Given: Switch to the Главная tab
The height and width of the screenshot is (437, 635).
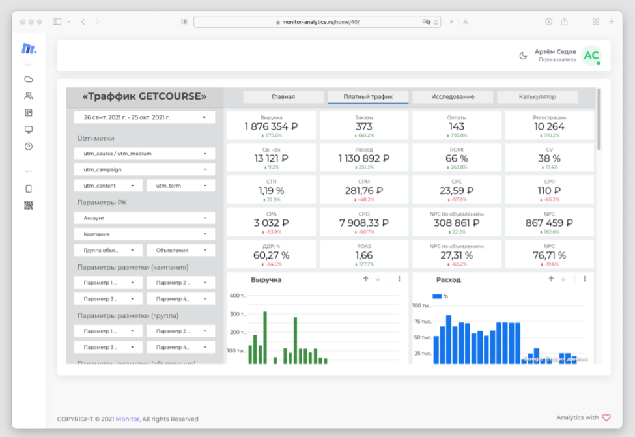Looking at the screenshot, I should coord(283,97).
